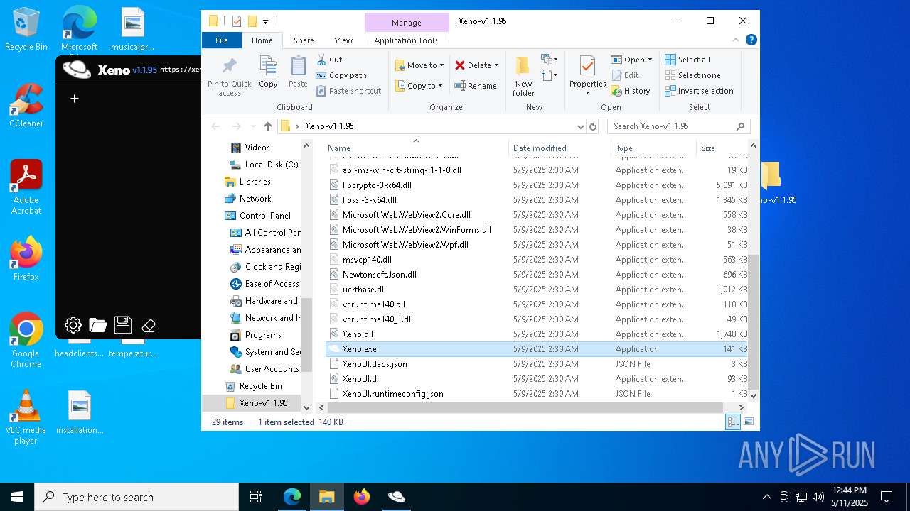
Task: Click the taskbar search box
Action: tap(136, 497)
